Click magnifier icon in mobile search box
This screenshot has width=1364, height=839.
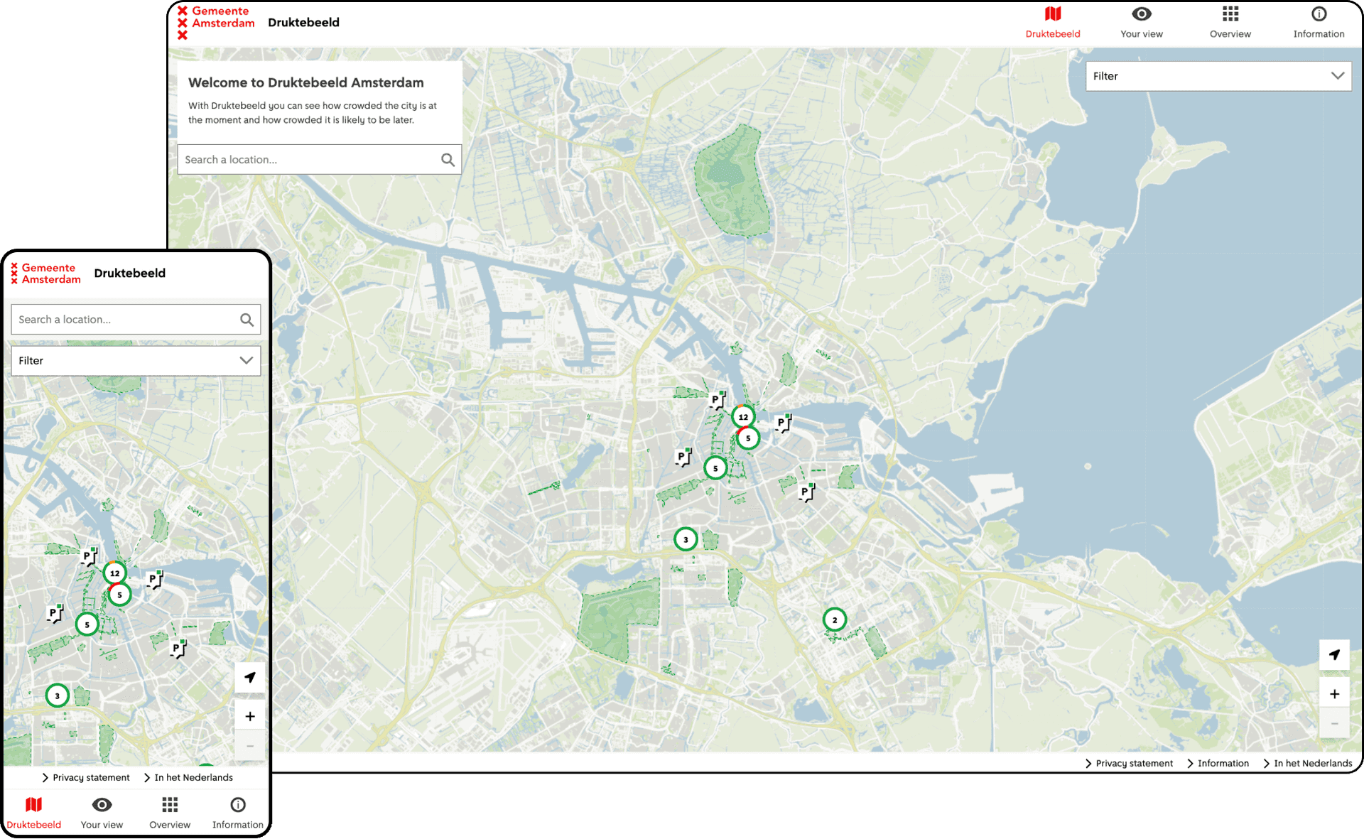tap(247, 320)
